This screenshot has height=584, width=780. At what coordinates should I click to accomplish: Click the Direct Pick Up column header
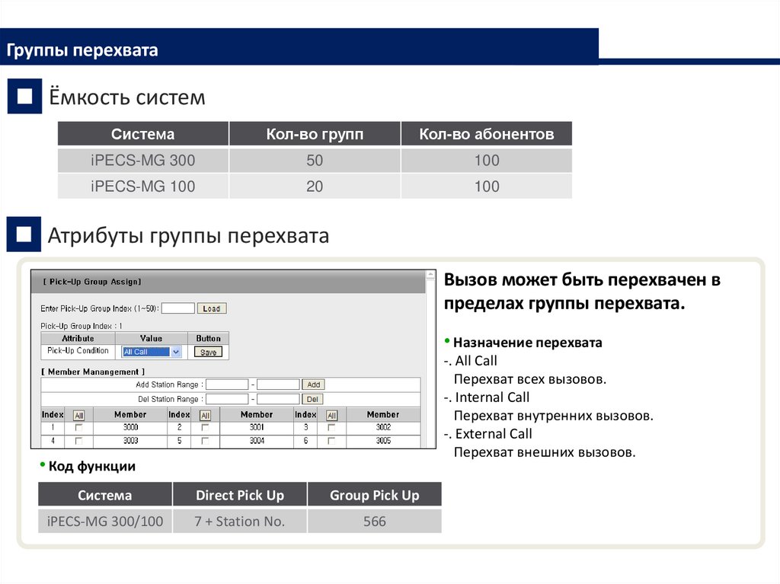(x=240, y=495)
